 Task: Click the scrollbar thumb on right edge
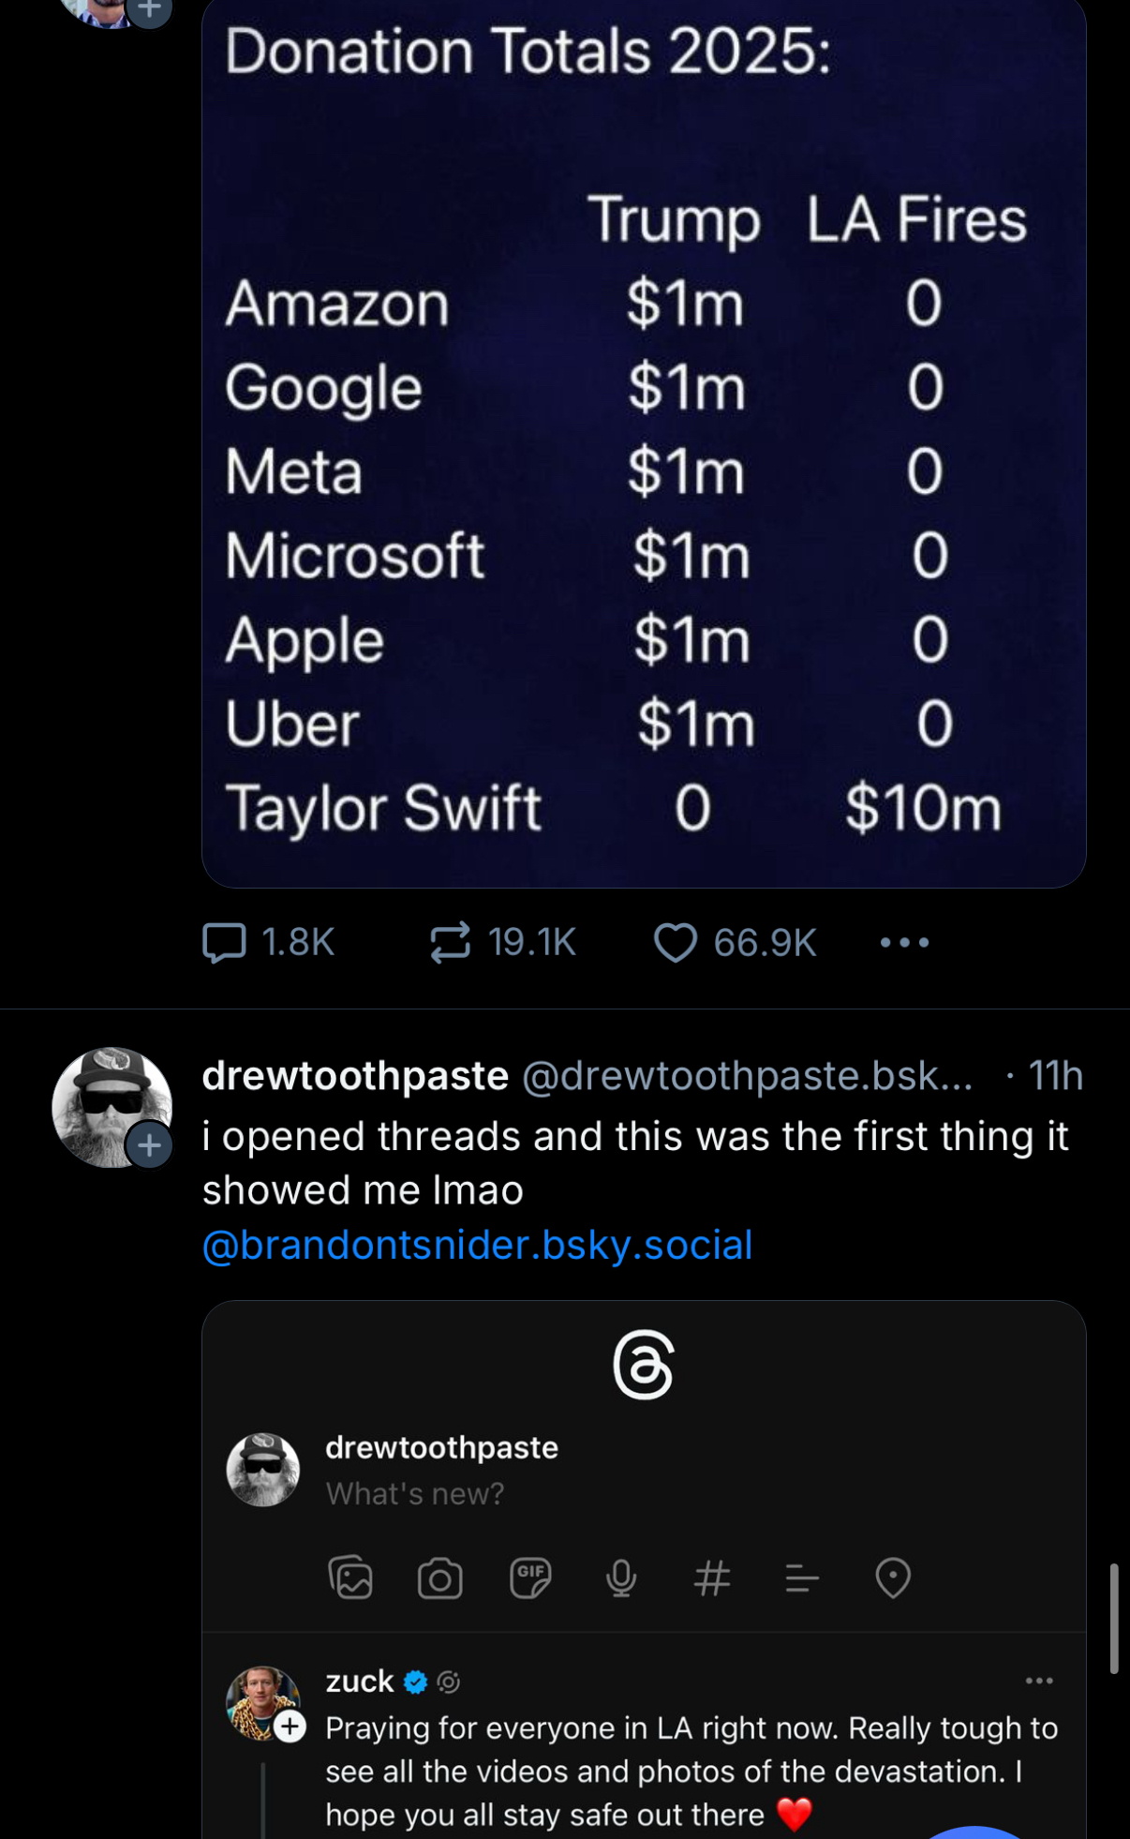1113,1618
